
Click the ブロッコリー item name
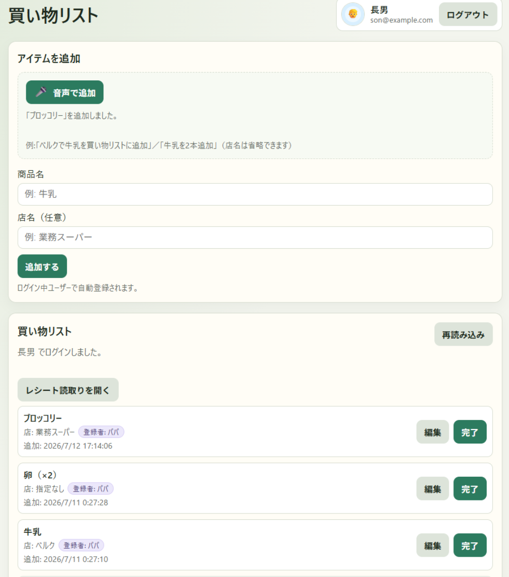tap(43, 419)
